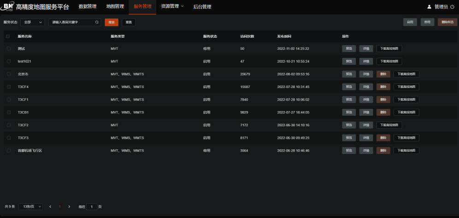
Task: Go to previous page with left arrow
Action: click(x=50, y=206)
